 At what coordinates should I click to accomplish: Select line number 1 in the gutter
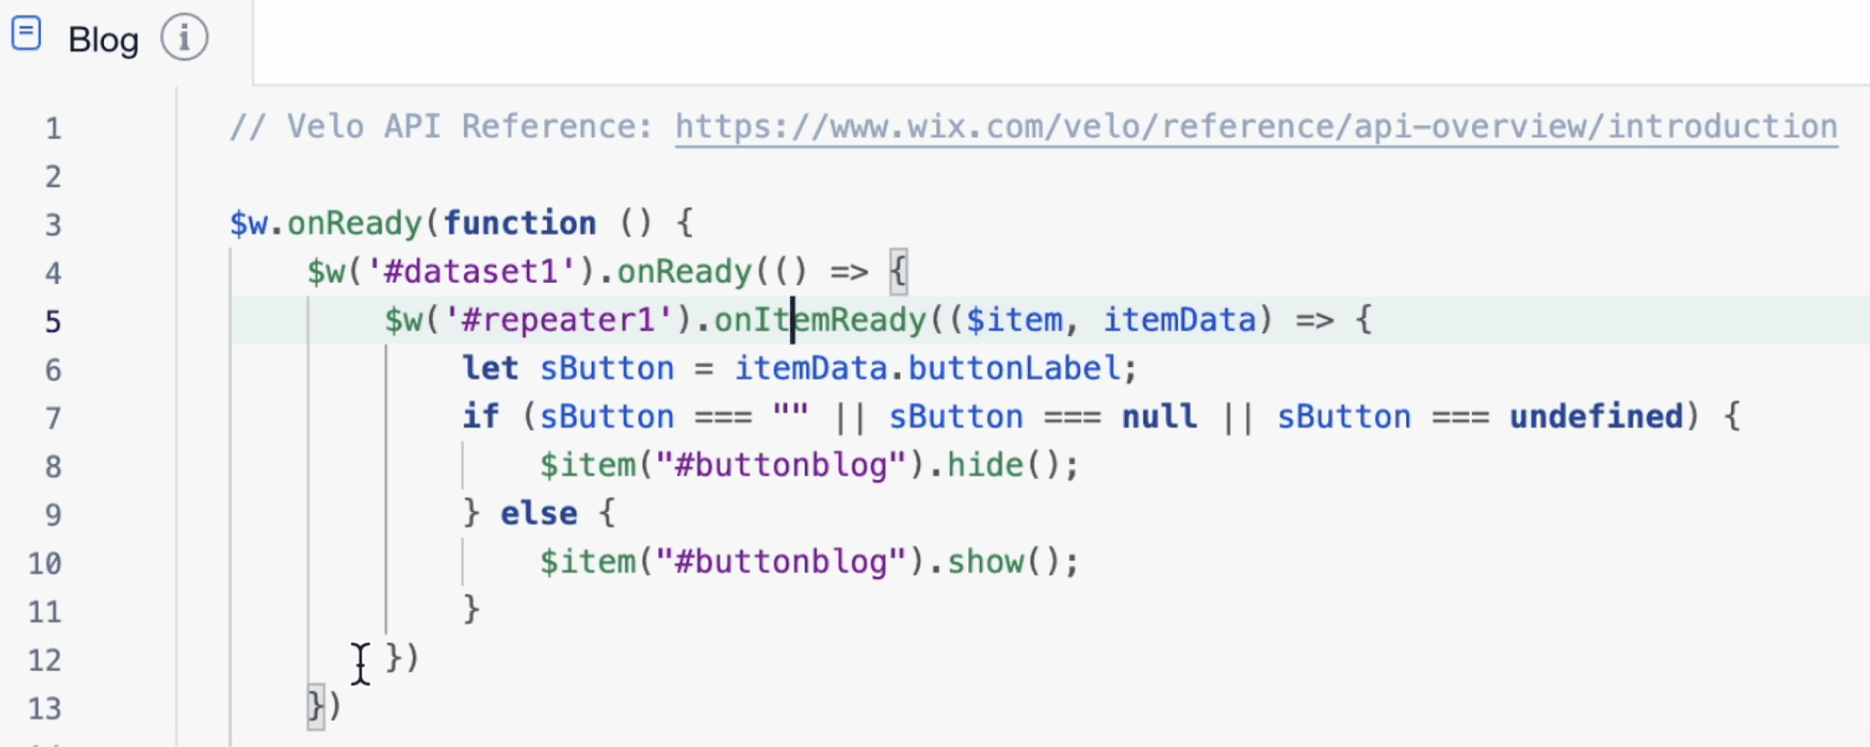coord(53,128)
